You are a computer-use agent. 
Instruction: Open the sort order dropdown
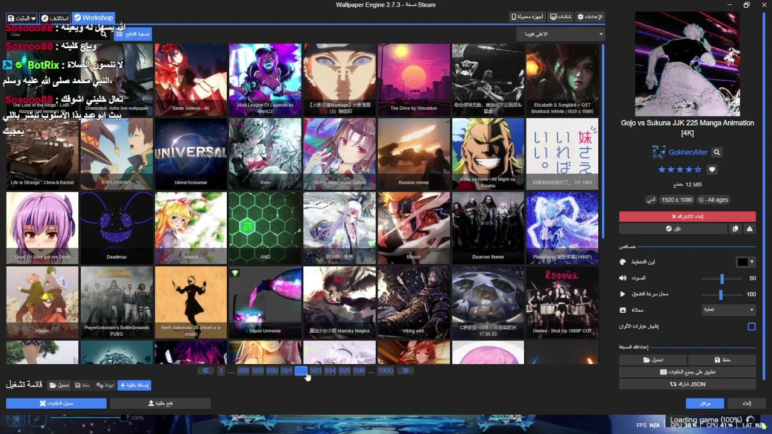pyautogui.click(x=560, y=34)
